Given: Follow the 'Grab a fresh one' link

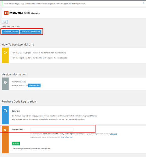Looking at the screenshot, I should coord(67,137).
